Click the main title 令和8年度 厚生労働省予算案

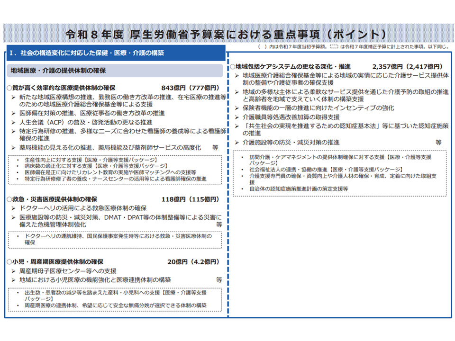227,34
